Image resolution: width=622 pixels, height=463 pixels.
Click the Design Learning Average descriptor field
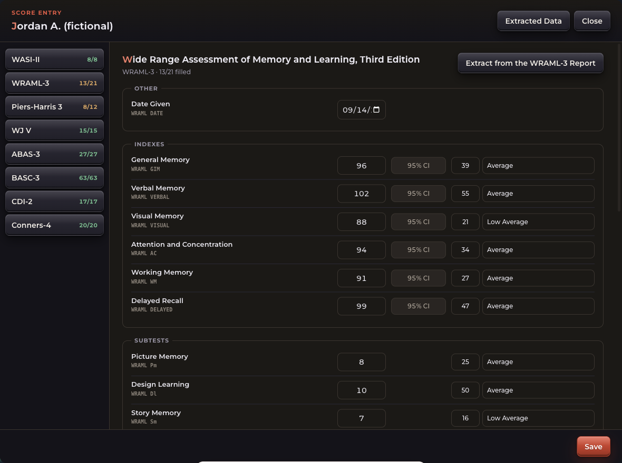pos(538,390)
